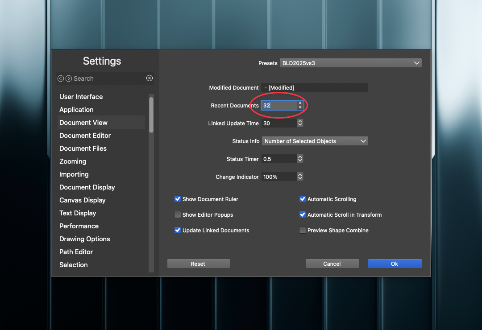Click the Recent Documents stepper arrows

tap(300, 105)
